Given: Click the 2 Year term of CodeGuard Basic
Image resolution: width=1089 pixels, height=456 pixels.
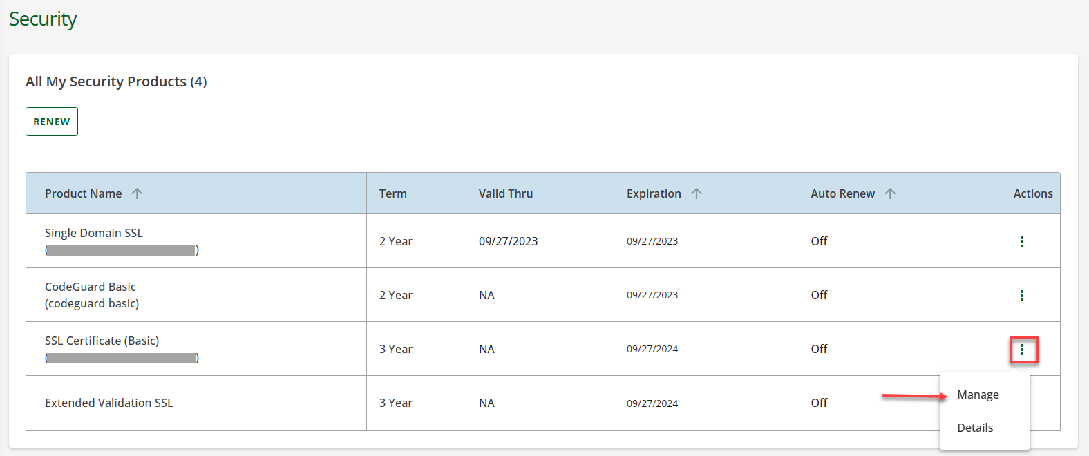Looking at the screenshot, I should 396,295.
